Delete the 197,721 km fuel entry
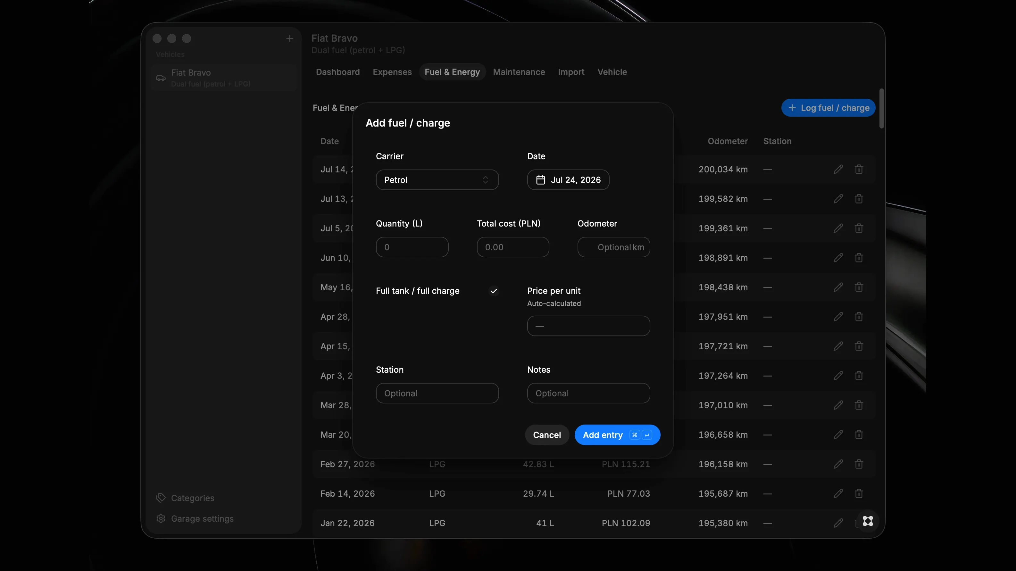The image size is (1016, 571). 859,346
